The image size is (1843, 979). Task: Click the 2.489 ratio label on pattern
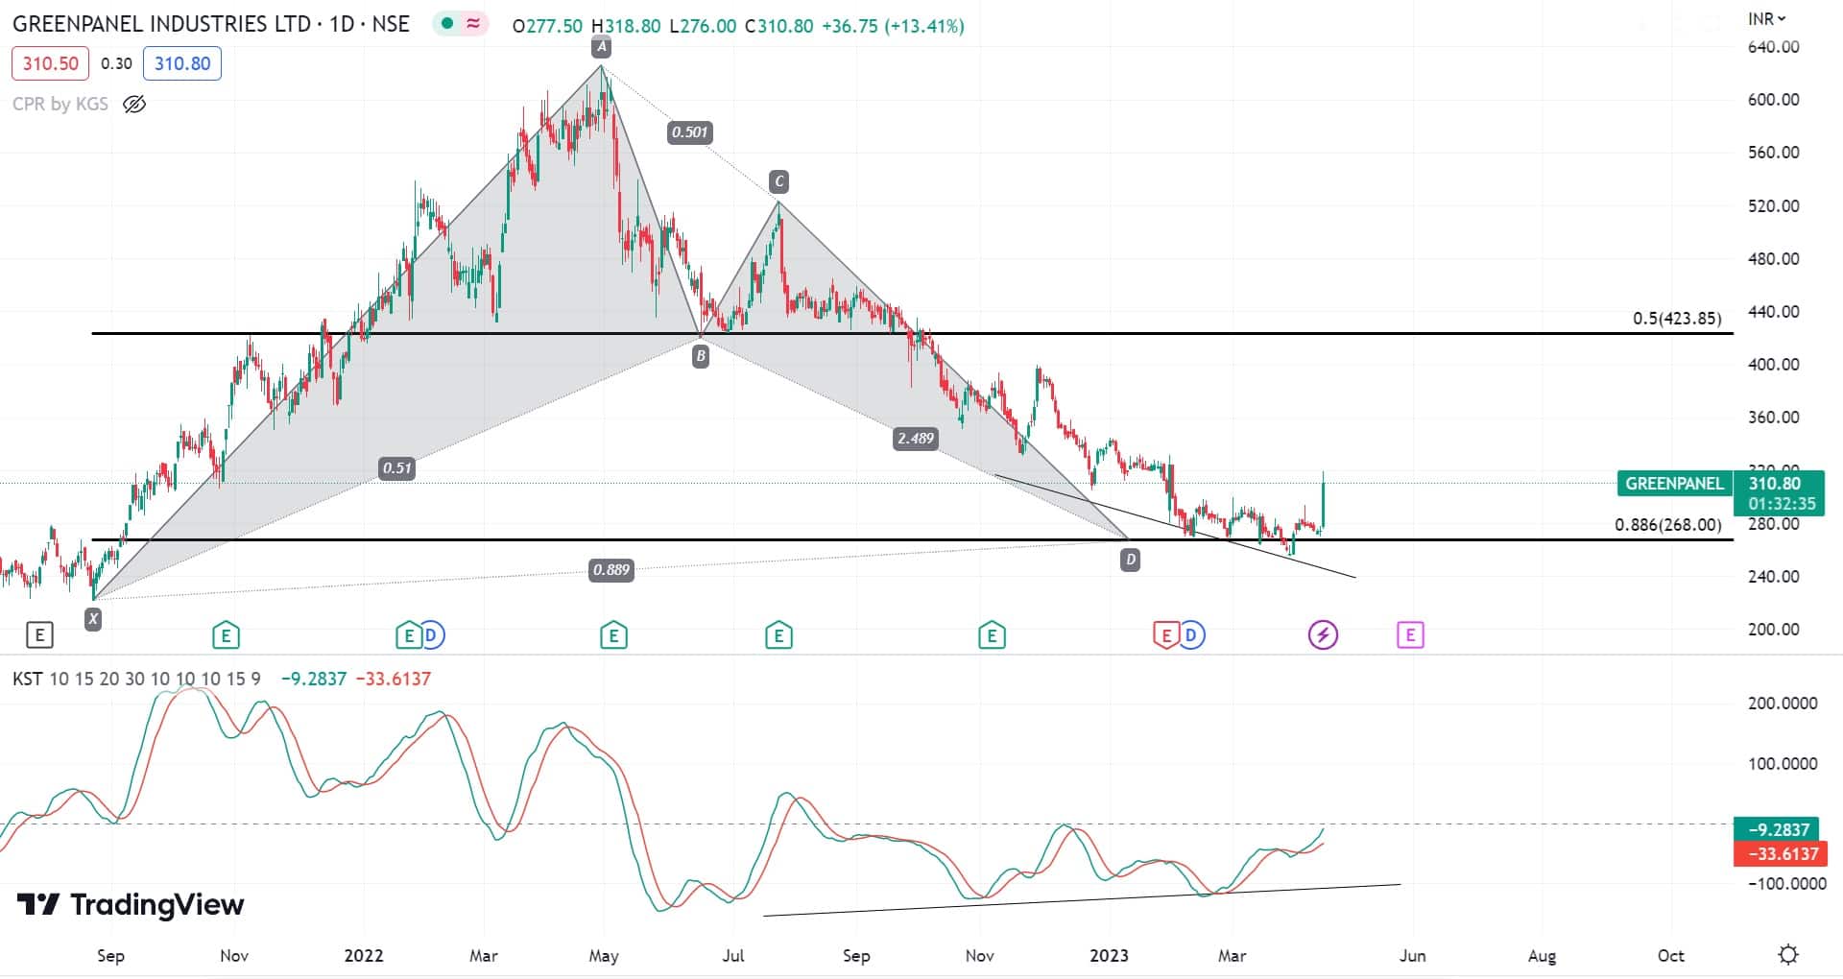click(x=915, y=439)
